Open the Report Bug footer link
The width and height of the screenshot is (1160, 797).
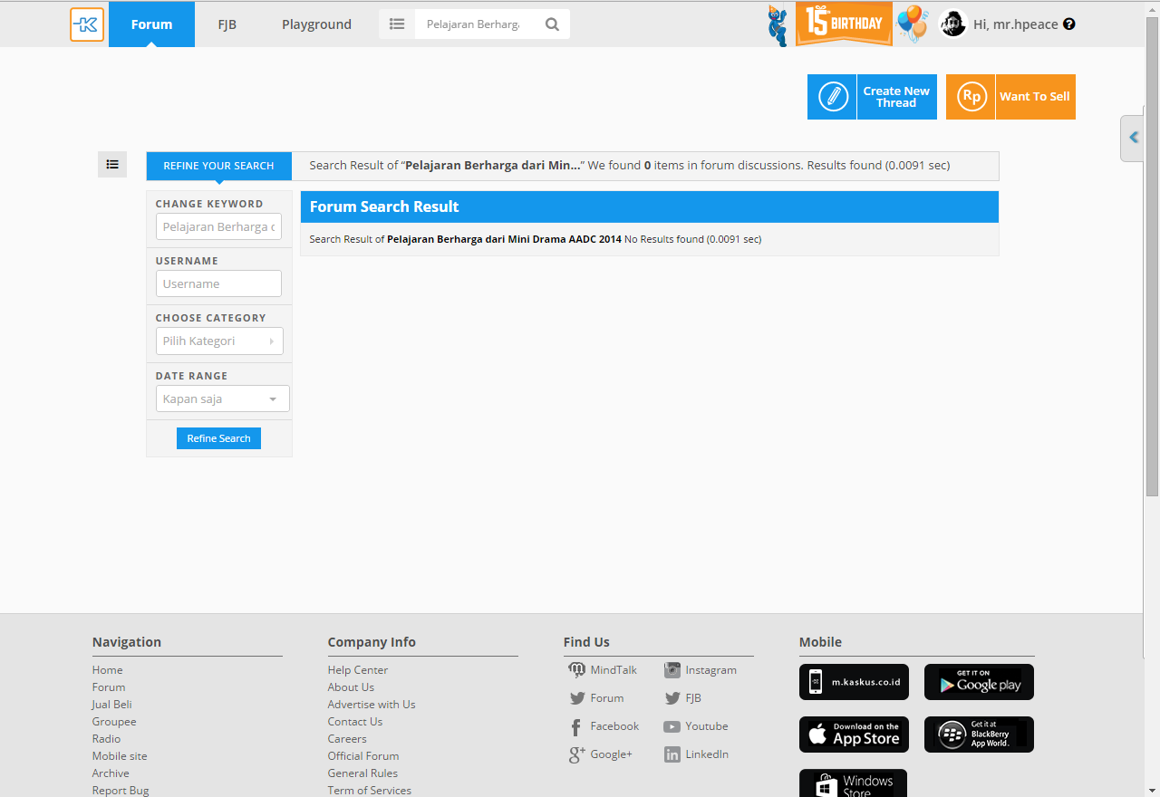point(121,791)
